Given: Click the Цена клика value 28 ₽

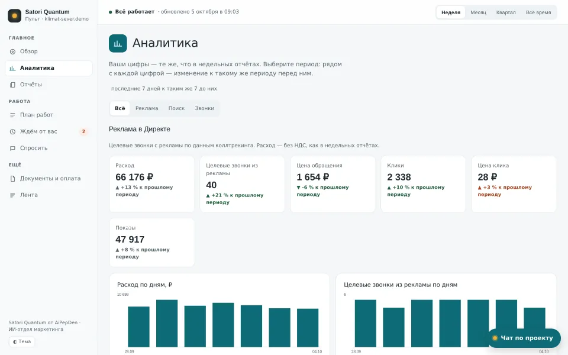Looking at the screenshot, I should [x=487, y=177].
